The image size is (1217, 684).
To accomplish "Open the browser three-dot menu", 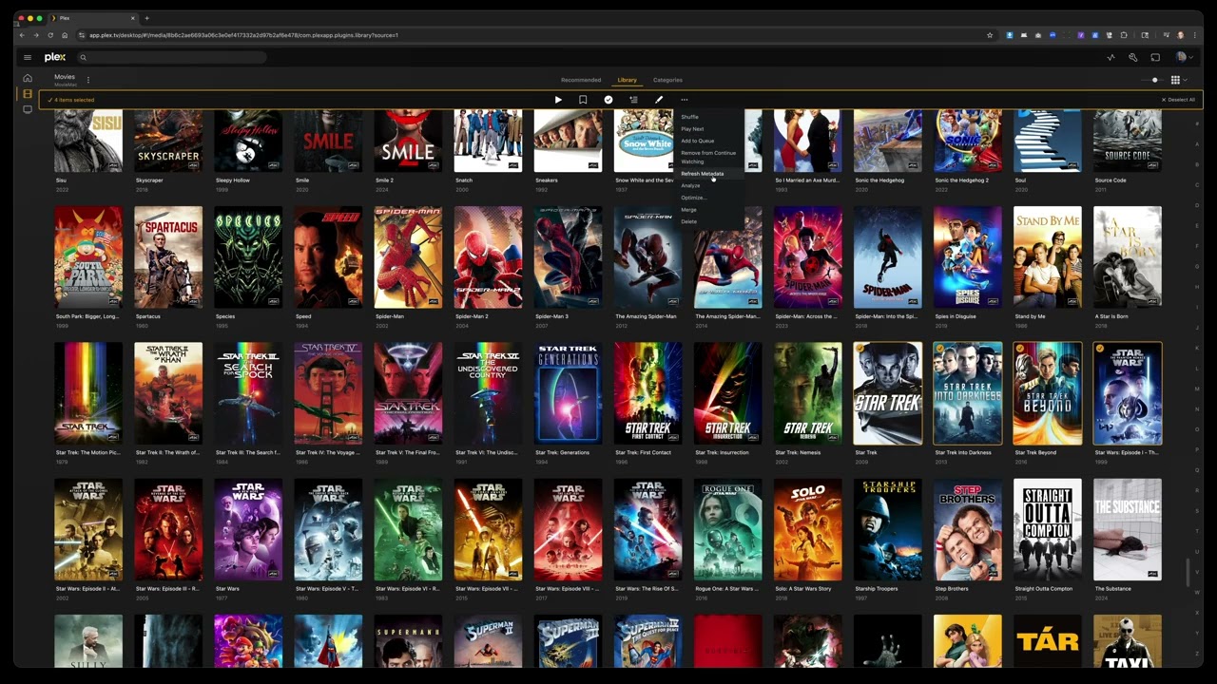I will point(1193,35).
